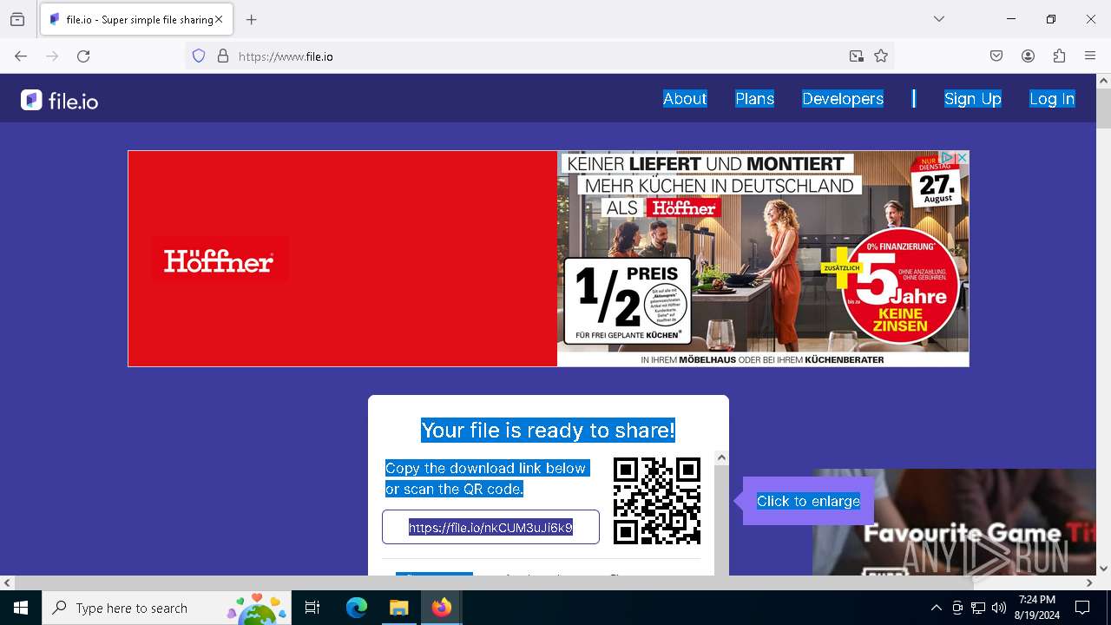
Task: Click the address bar URL field
Action: (x=538, y=56)
